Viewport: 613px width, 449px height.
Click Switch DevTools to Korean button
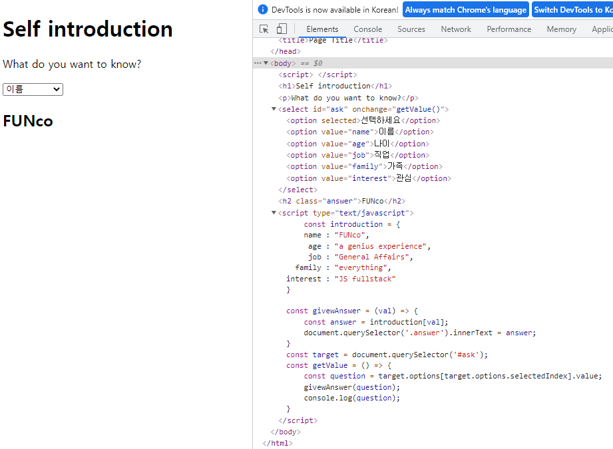pyautogui.click(x=572, y=10)
